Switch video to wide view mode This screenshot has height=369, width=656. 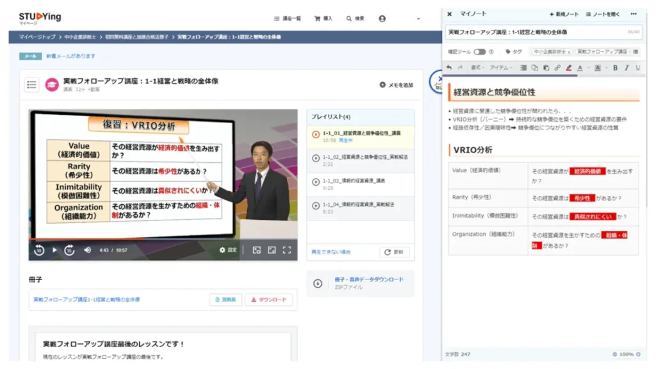coord(272,250)
